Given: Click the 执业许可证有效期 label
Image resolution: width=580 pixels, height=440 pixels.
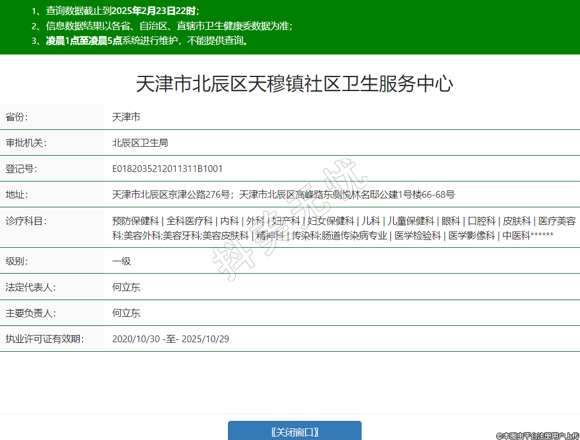Looking at the screenshot, I should click(44, 339).
